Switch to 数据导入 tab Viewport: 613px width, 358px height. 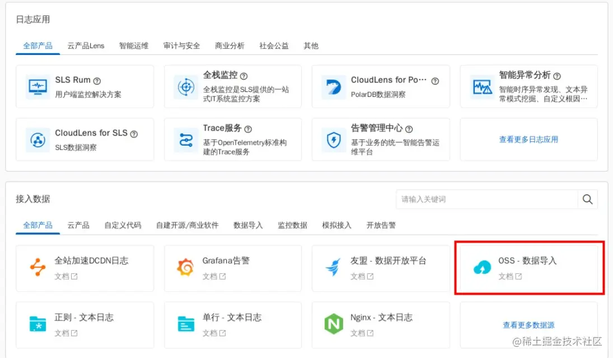click(248, 225)
